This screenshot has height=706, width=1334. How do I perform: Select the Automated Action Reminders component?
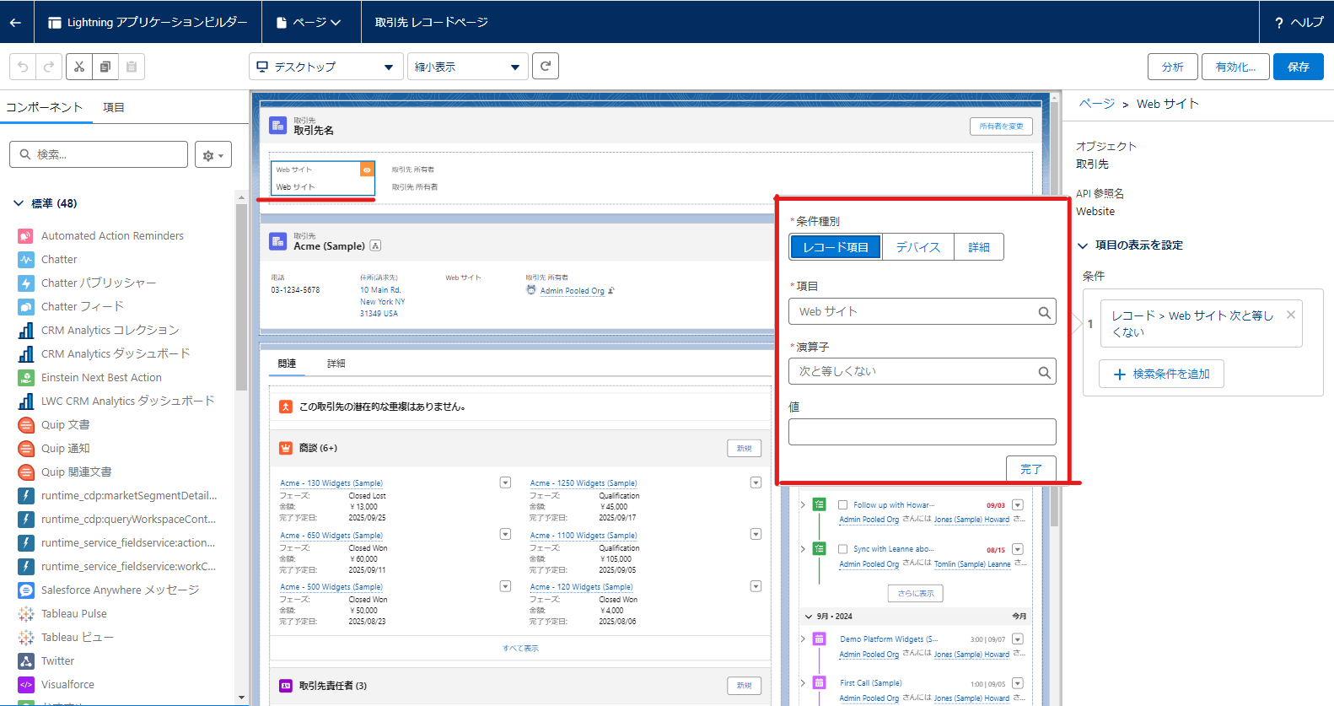coord(112,236)
